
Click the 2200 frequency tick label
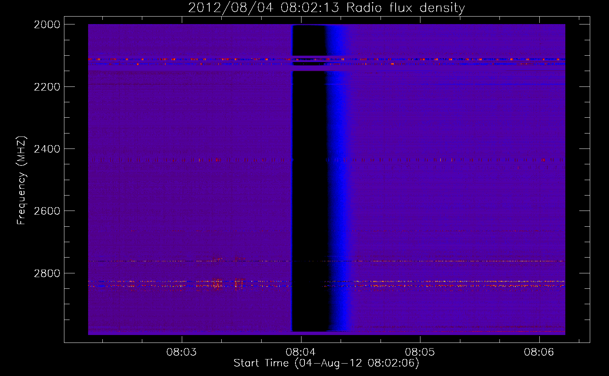coord(47,87)
